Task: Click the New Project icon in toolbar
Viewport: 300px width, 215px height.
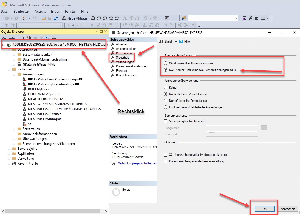Action: pos(24,18)
